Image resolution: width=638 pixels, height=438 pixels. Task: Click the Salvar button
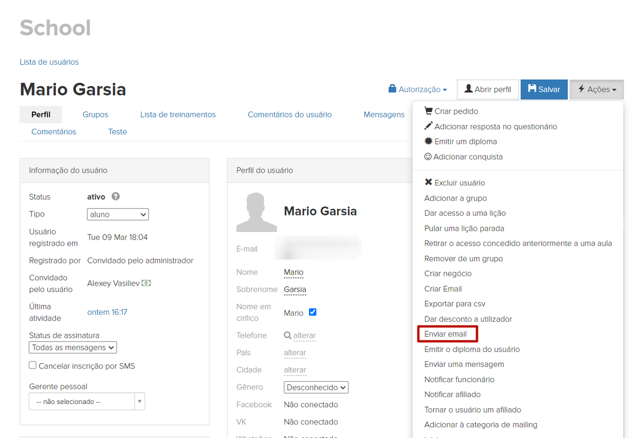click(x=544, y=89)
